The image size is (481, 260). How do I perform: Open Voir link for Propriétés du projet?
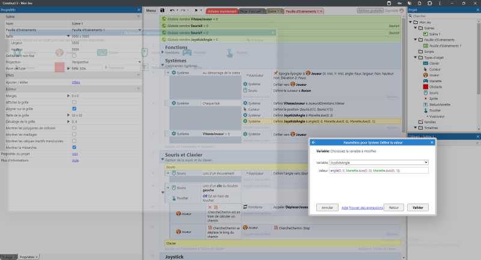(75, 154)
